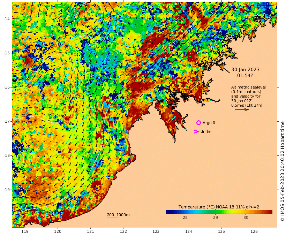Click the '-14' latitude axis label
Viewport: 286px width, 237px height.
(6, 19)
